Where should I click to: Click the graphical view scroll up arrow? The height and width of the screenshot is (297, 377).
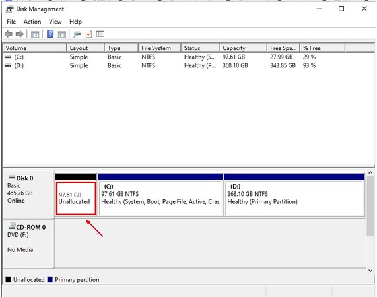[370, 172]
